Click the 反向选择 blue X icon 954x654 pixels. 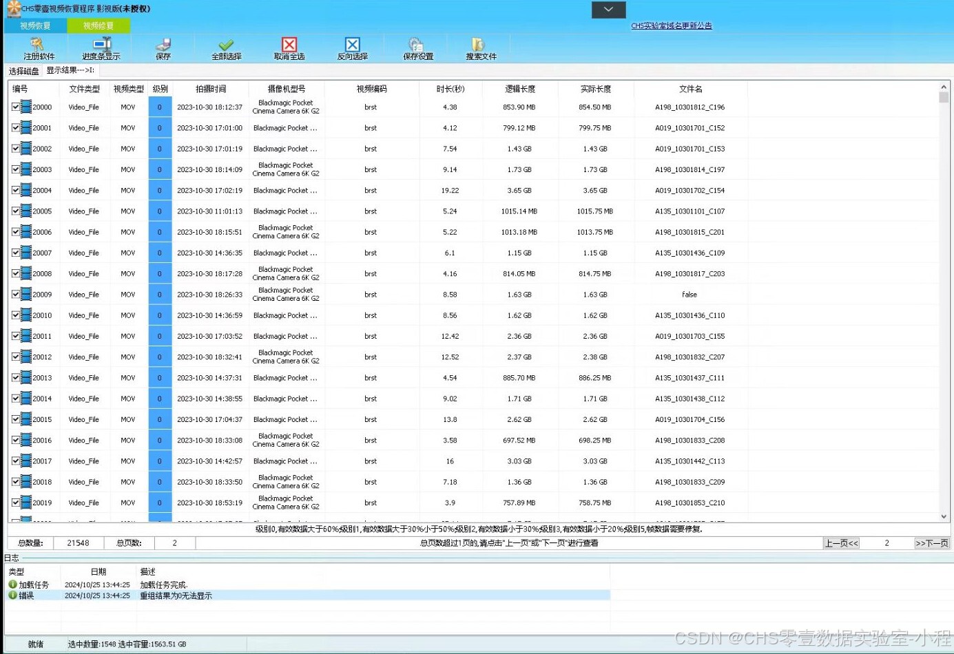[x=352, y=45]
